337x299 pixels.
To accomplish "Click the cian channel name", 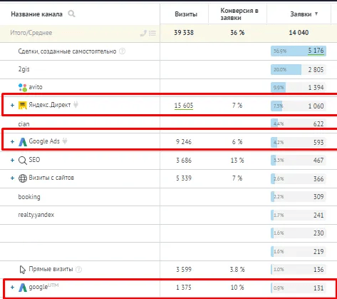I will click(24, 124).
